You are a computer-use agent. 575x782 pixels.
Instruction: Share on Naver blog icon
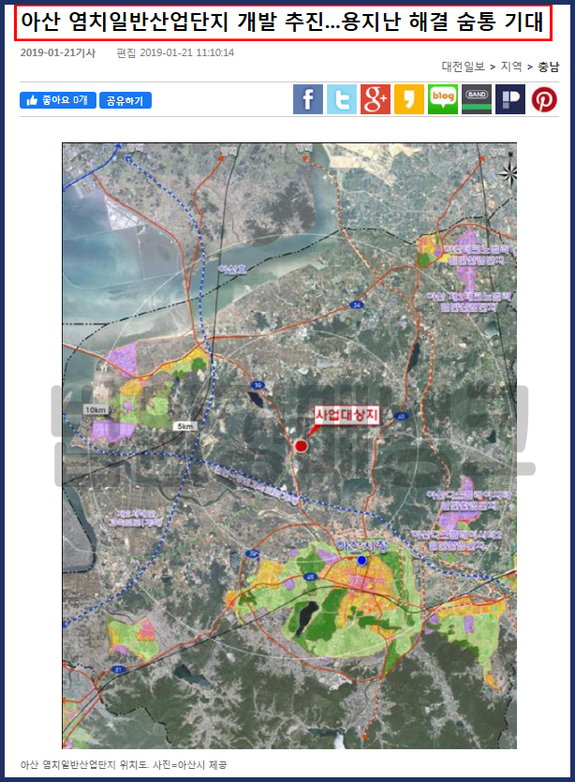pos(443,99)
